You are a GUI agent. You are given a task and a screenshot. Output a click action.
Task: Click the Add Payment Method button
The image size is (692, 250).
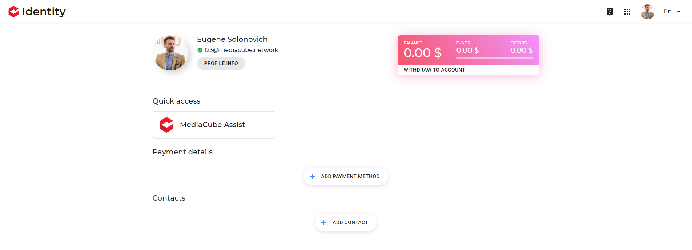click(x=346, y=176)
